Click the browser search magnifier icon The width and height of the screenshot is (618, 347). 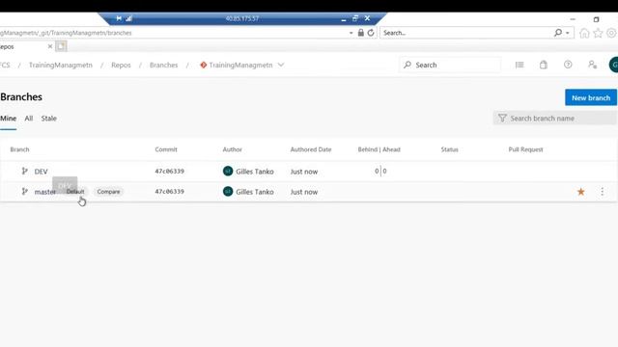pos(558,33)
